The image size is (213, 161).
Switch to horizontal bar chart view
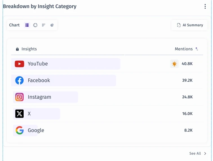click(x=44, y=25)
